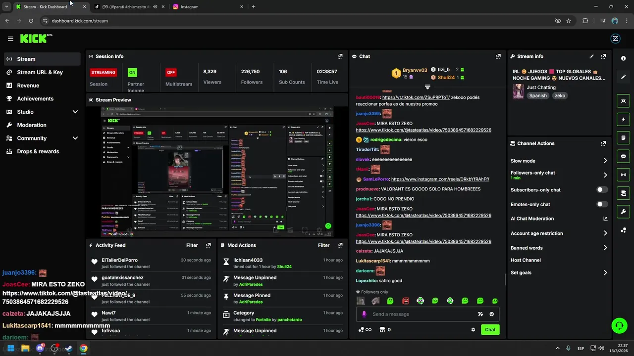
Task: Pop out the Channel Actions panel
Action: pyautogui.click(x=603, y=143)
